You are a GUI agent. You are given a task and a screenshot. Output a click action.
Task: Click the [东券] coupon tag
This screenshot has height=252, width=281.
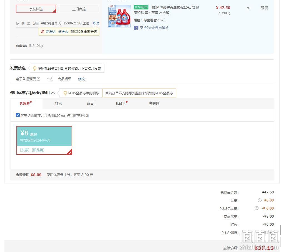[x=25, y=150]
